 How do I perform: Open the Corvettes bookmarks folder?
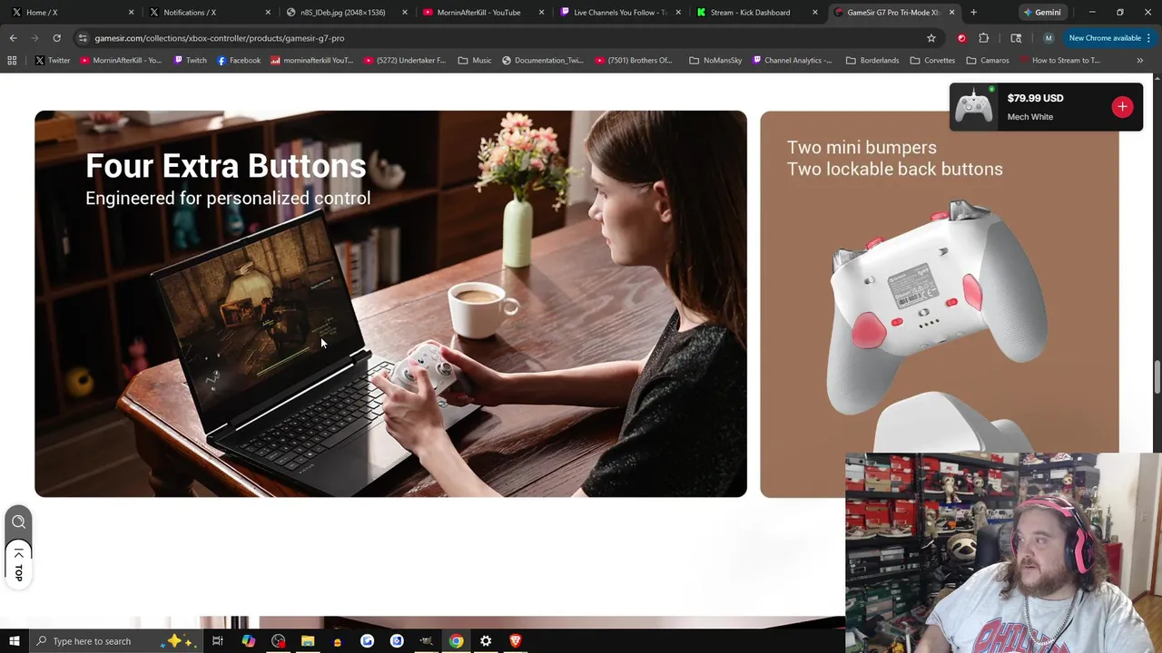tap(932, 60)
